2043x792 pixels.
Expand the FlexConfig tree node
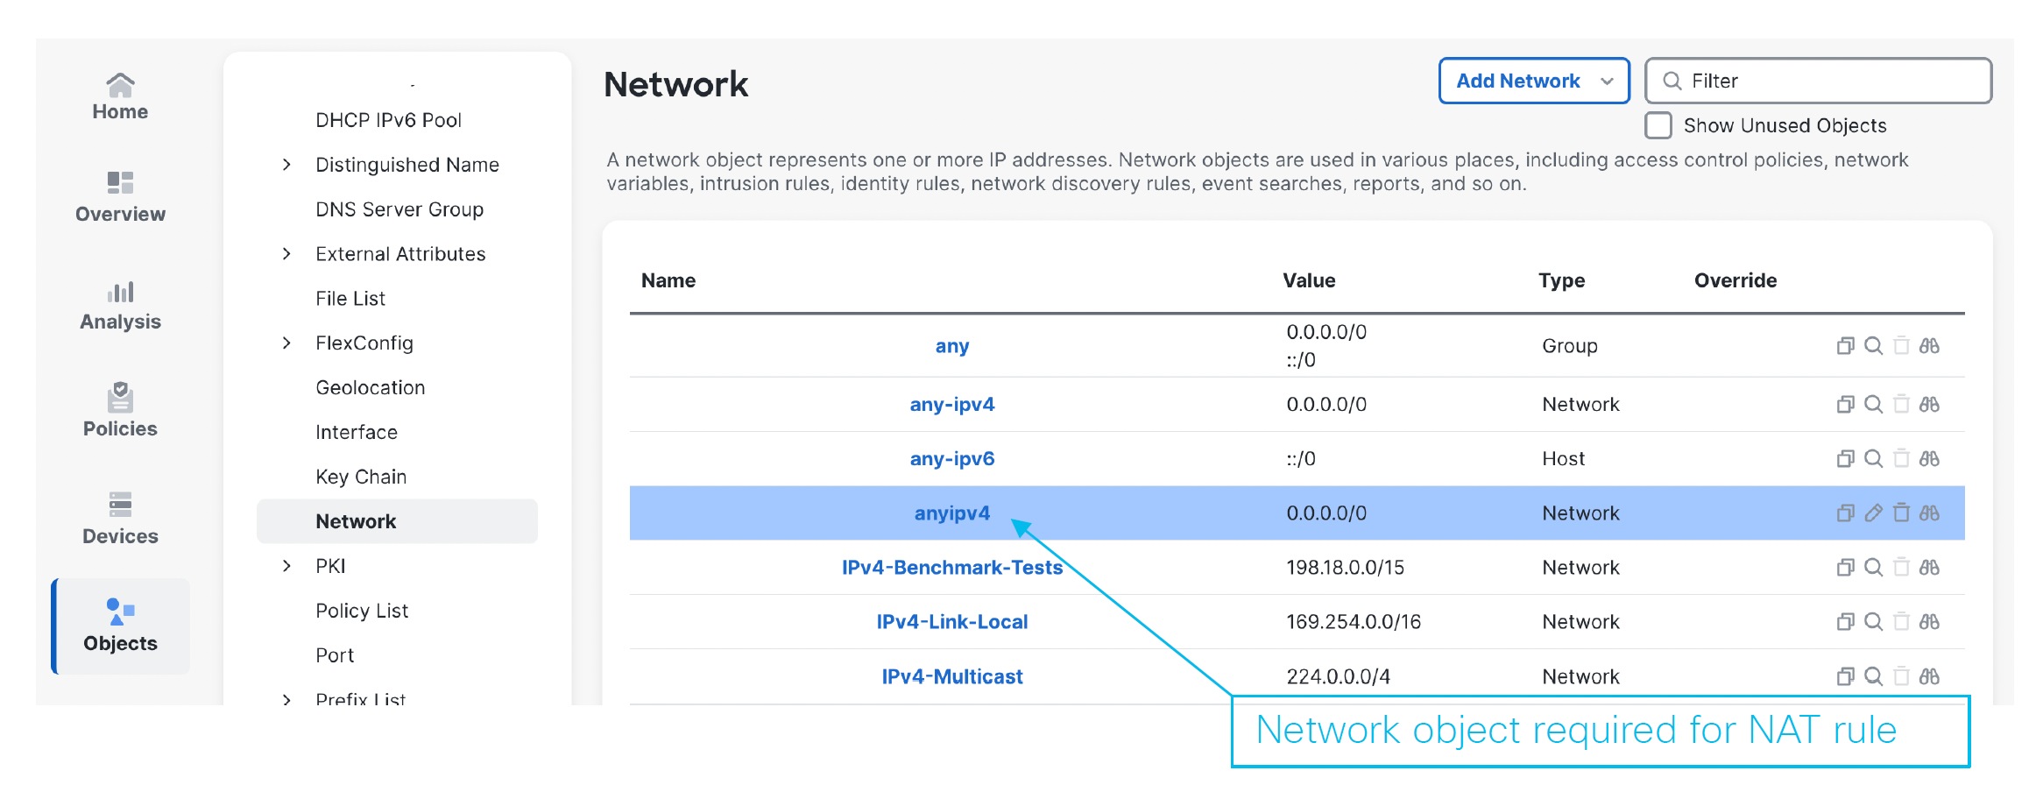click(286, 343)
